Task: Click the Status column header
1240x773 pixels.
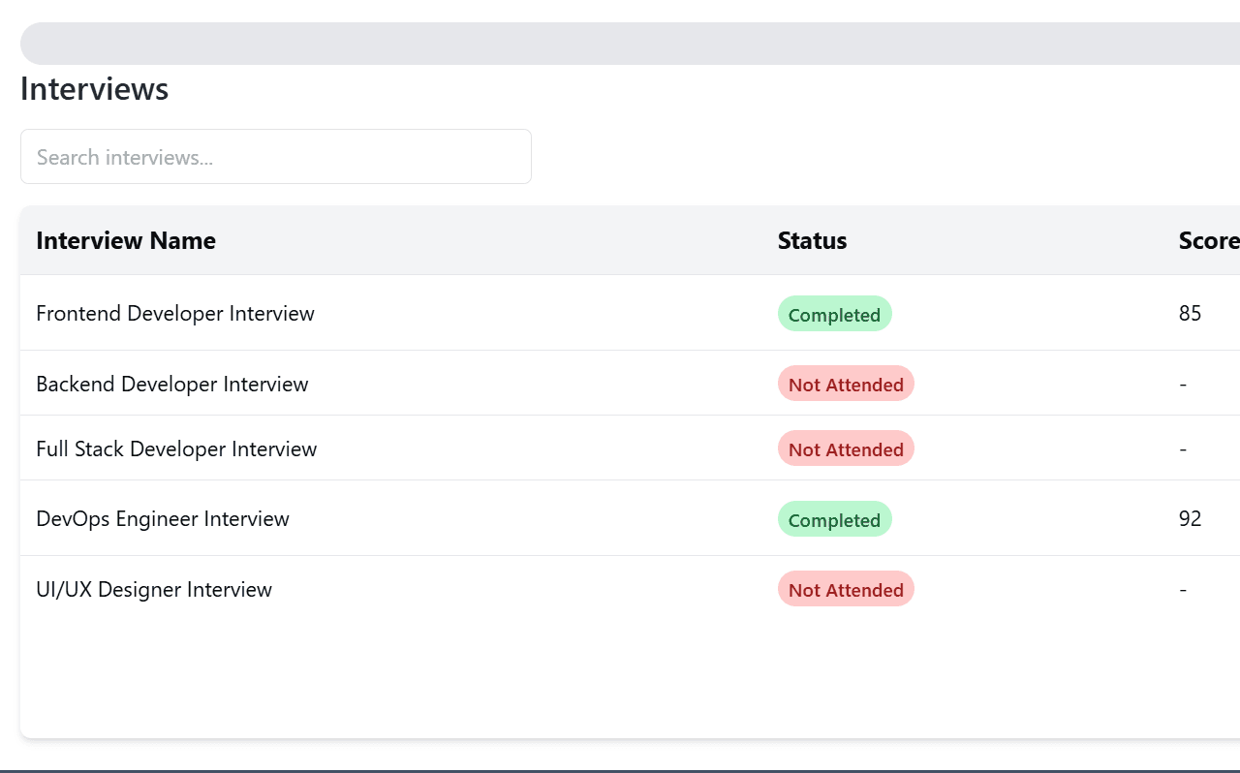Action: [812, 241]
